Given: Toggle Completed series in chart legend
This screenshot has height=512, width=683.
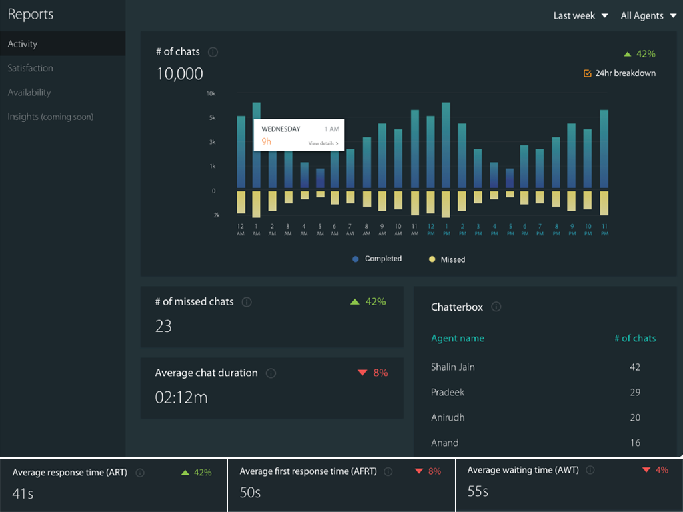Looking at the screenshot, I should click(377, 259).
